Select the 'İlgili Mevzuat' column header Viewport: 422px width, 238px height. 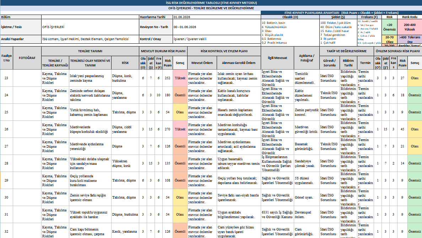tap(277, 58)
